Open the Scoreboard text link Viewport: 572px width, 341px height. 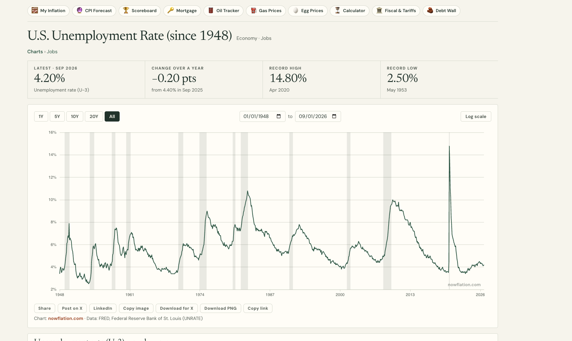[x=144, y=11]
